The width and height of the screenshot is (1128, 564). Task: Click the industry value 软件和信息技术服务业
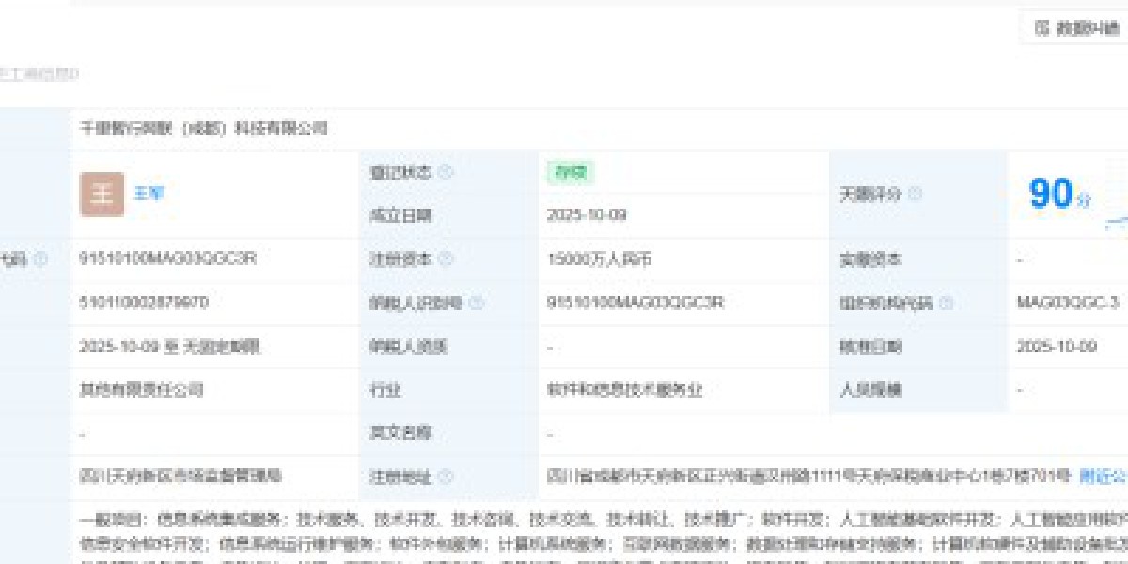coord(624,389)
